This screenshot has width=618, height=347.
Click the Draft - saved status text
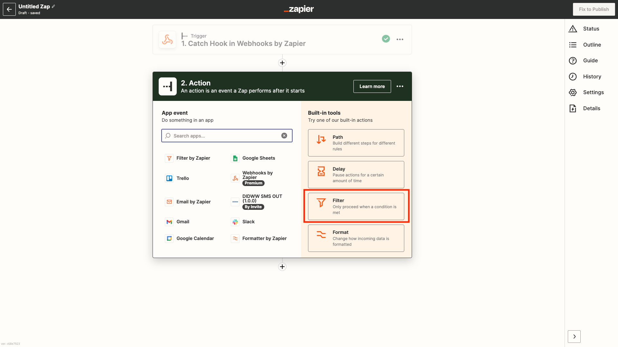(29, 13)
